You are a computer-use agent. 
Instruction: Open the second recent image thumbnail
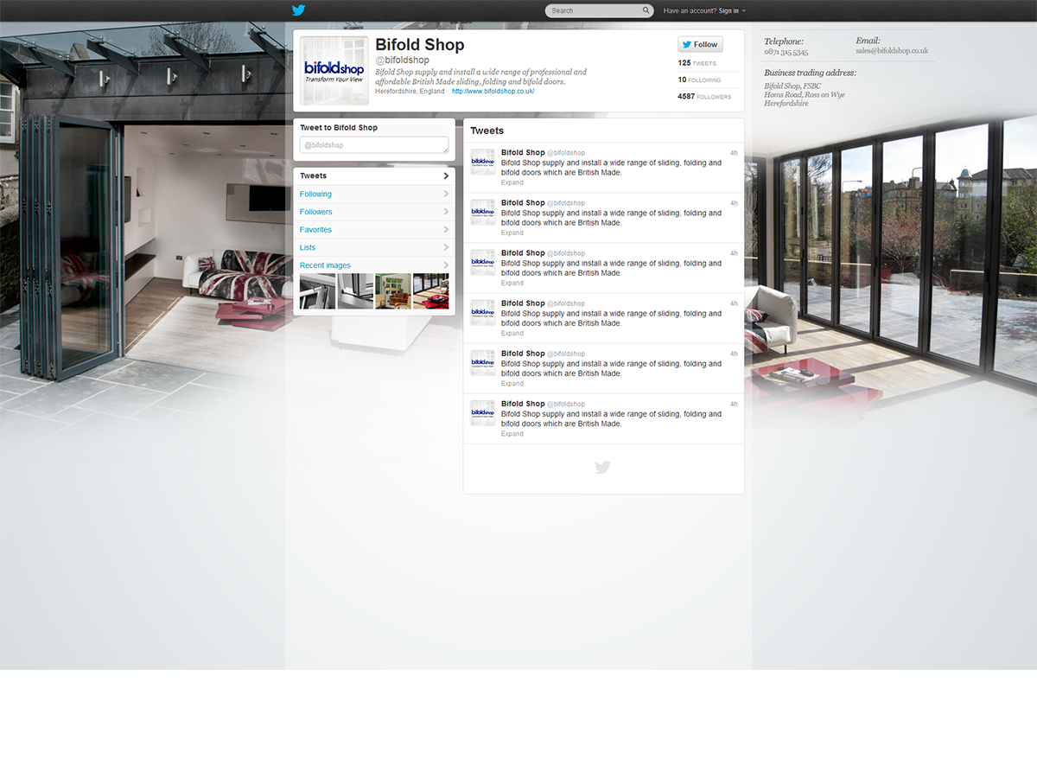point(355,291)
